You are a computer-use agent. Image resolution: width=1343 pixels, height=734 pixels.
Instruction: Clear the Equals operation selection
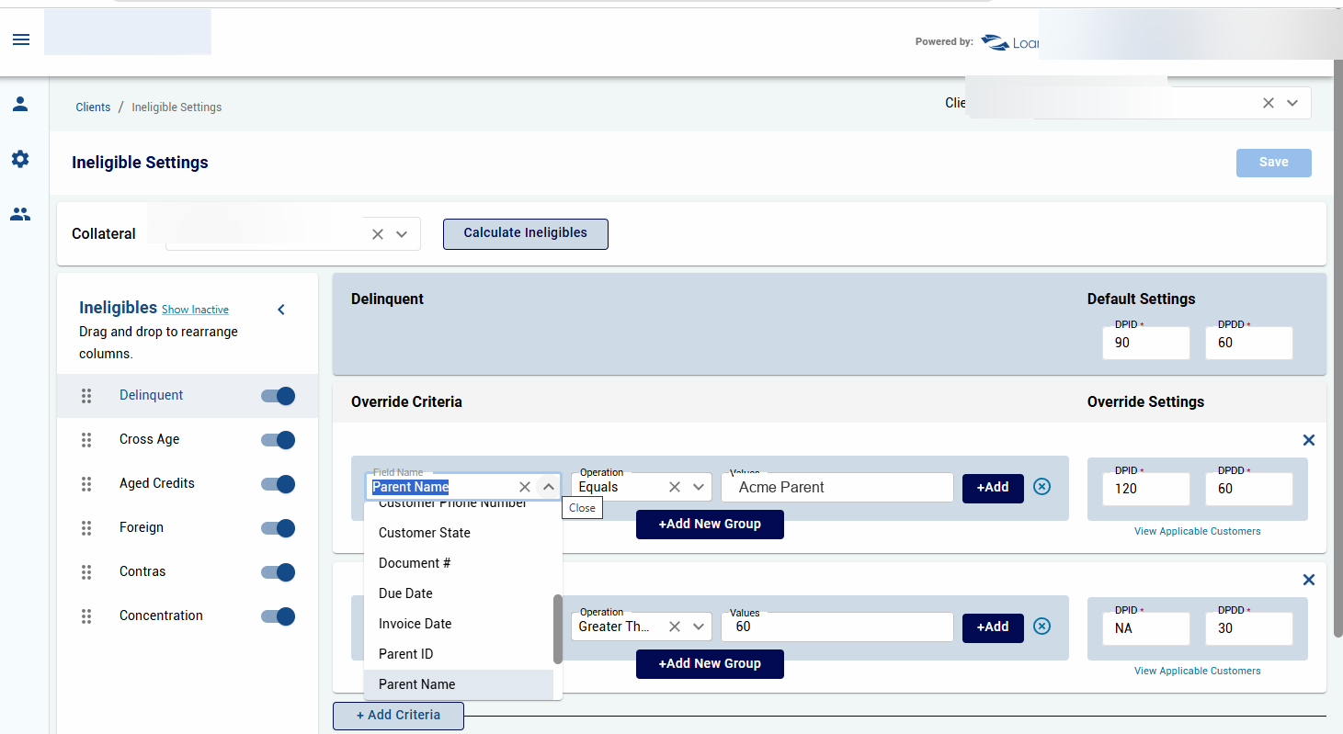(x=675, y=487)
